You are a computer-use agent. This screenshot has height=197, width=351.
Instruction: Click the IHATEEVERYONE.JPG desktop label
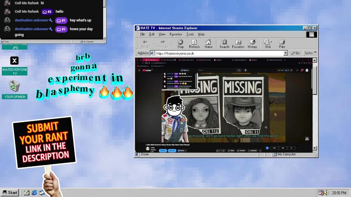coord(15,46)
